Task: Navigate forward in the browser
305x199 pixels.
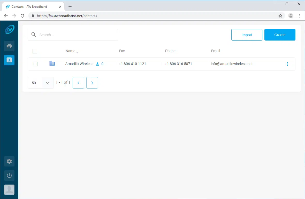Action: (x=14, y=16)
